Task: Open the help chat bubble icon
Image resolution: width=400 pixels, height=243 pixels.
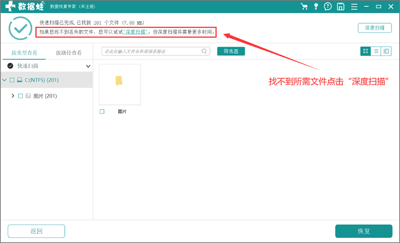Action: coord(328,6)
